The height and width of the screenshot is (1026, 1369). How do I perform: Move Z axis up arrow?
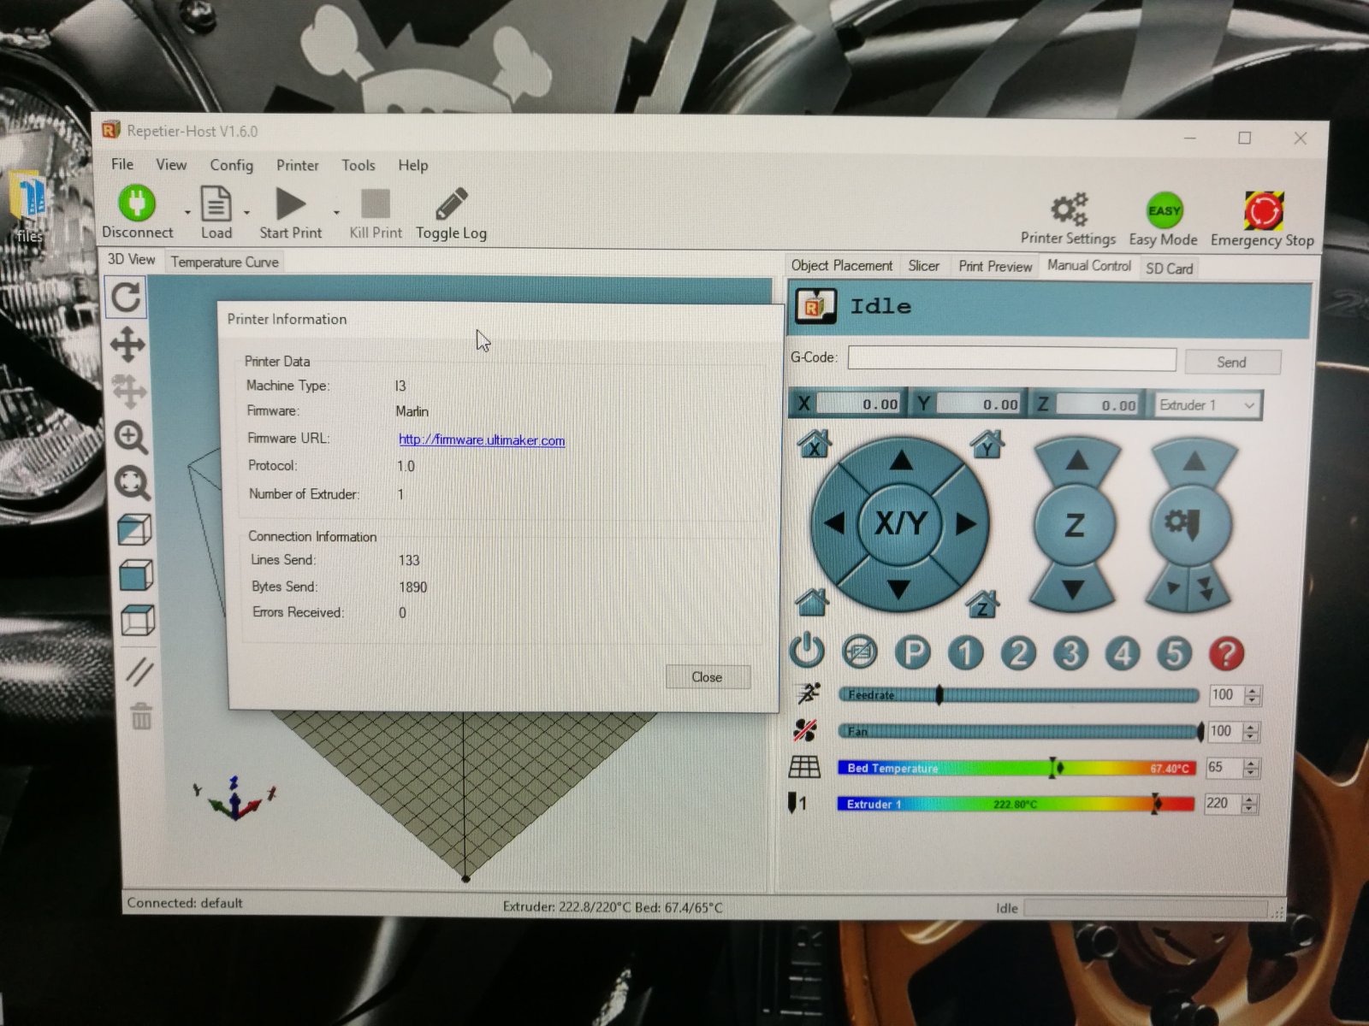tap(1077, 462)
